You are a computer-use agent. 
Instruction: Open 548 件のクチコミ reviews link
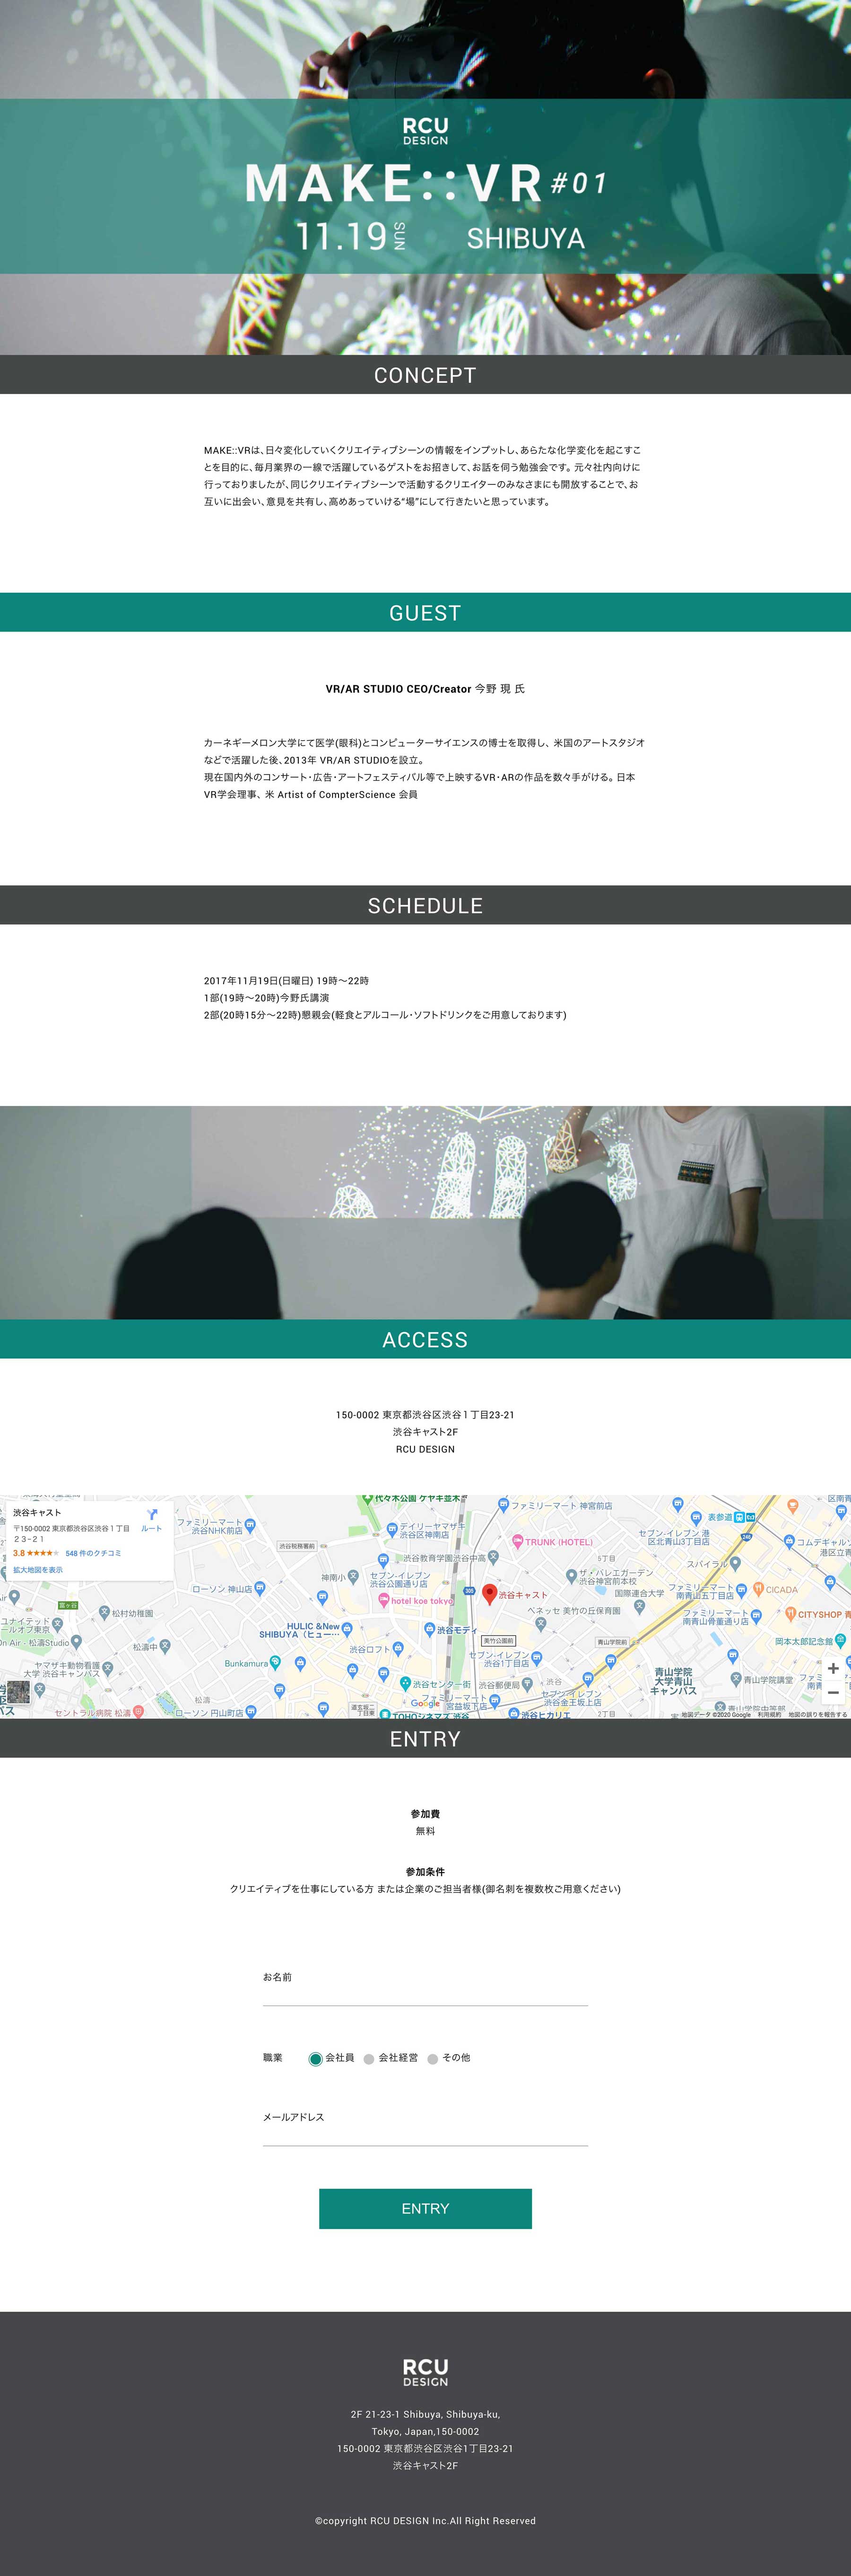point(93,1553)
